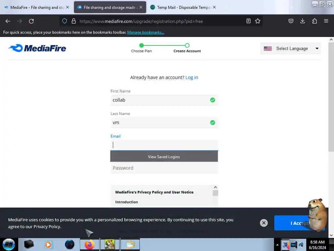Select the active File sharing and storage tab
The height and width of the screenshot is (251, 334).
click(110, 7)
